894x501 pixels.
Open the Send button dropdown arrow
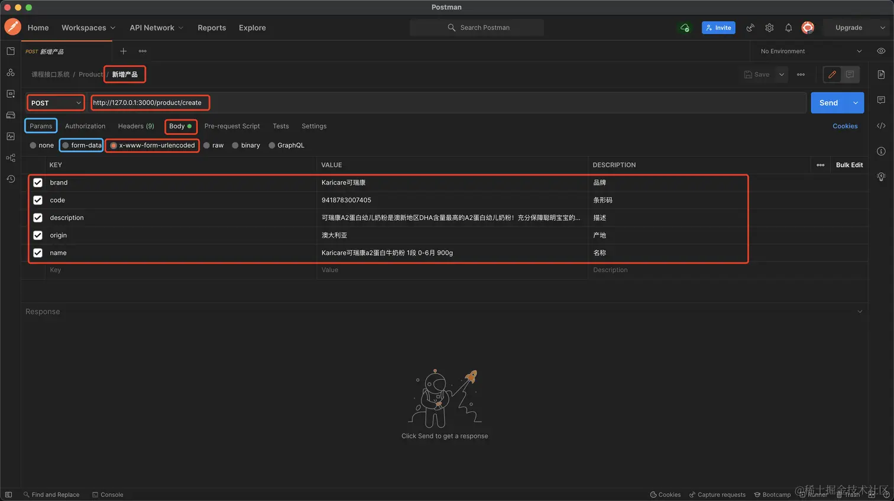pos(856,103)
